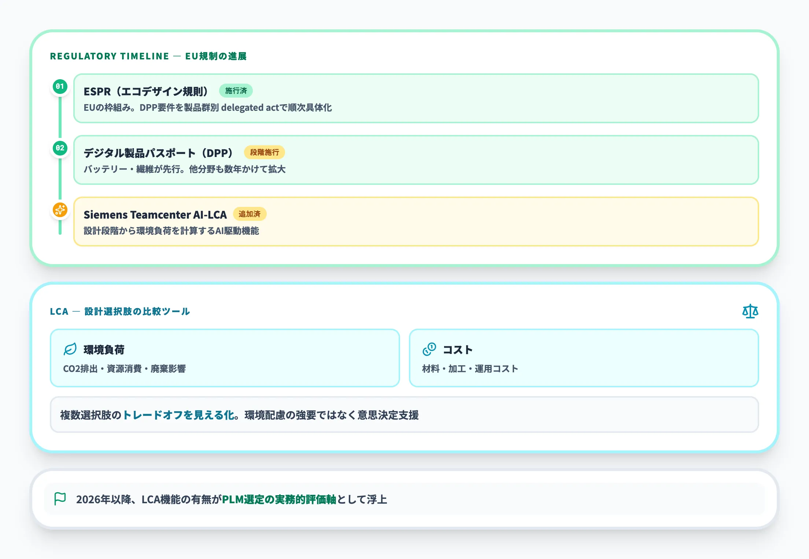This screenshot has height=559, width=809.
Task: Click the highlighted トレードオフを見える化 text
Action: [x=178, y=415]
